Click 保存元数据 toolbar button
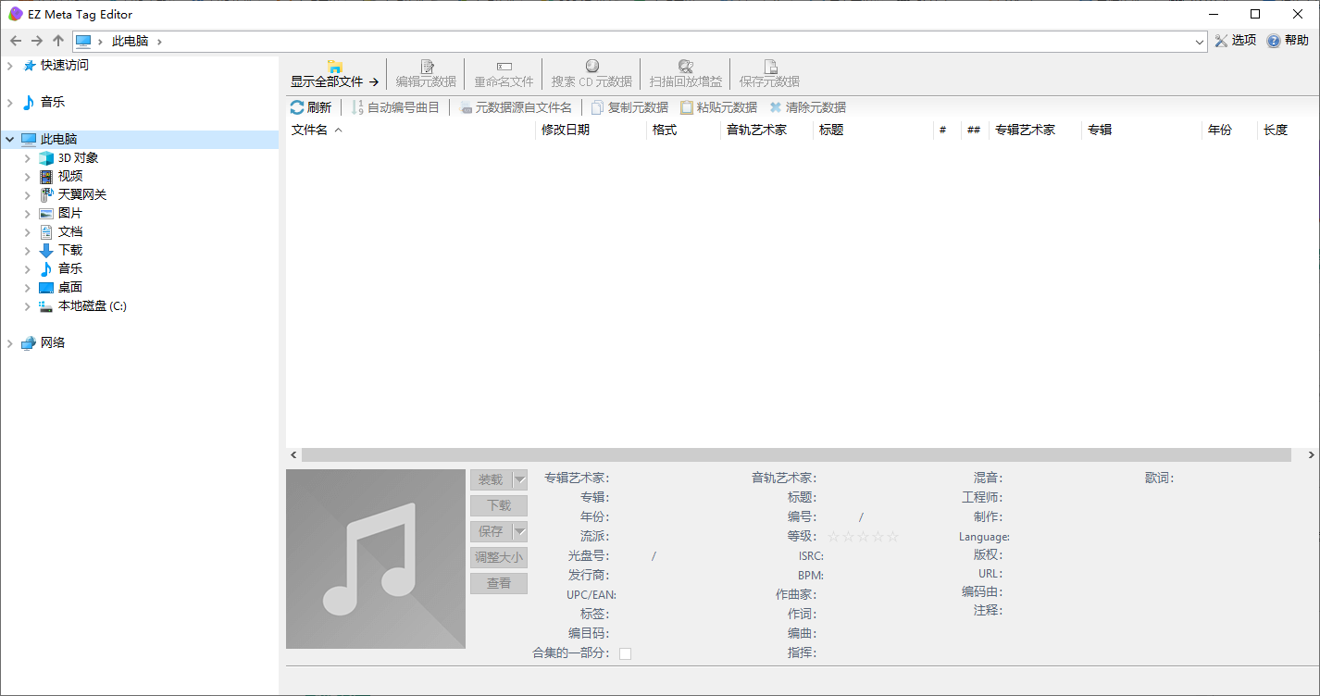Screen dimensions: 1320x696 [x=769, y=74]
